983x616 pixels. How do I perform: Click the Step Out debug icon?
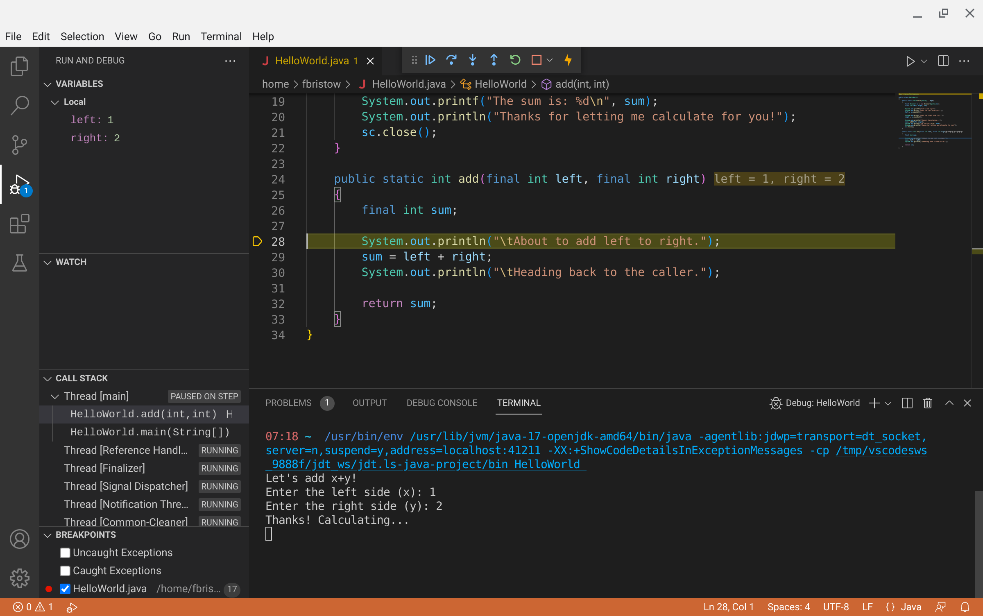494,60
